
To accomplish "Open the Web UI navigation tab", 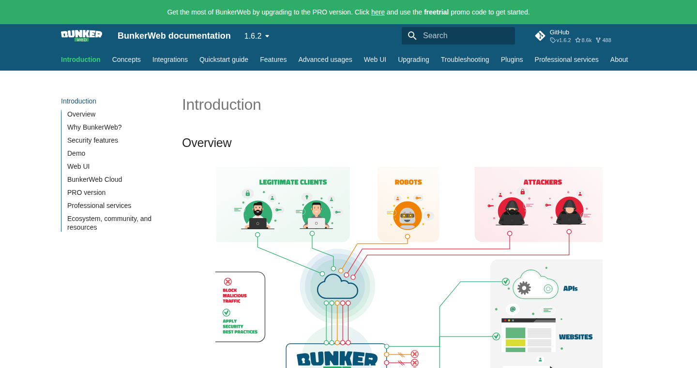I will pos(375,59).
